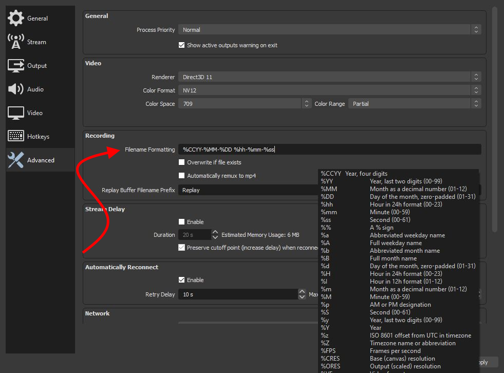The image size is (504, 373).
Task: Open the Color Format dropdown showing NV12
Action: coord(329,90)
